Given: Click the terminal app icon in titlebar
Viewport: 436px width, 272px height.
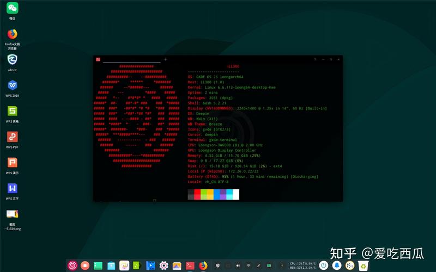Looking at the screenshot, I should [98, 59].
